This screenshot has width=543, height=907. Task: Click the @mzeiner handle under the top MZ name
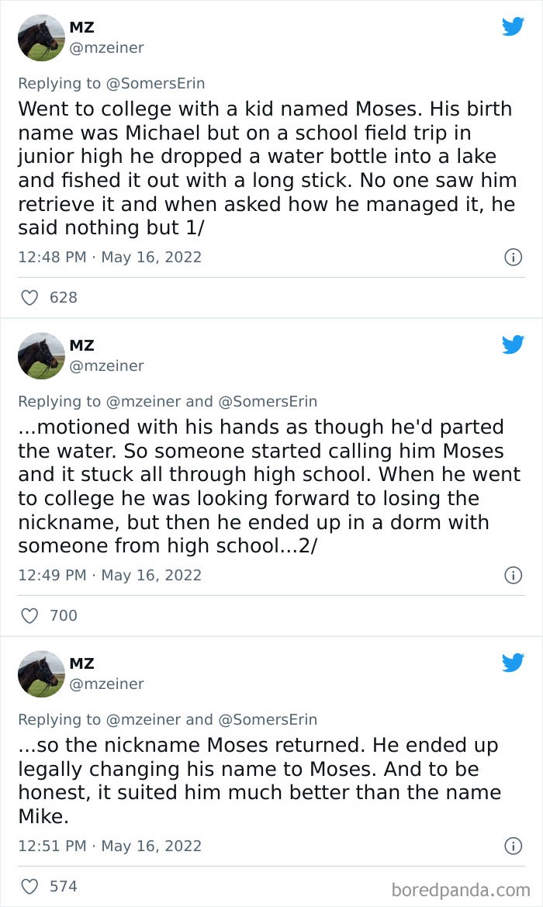[107, 48]
